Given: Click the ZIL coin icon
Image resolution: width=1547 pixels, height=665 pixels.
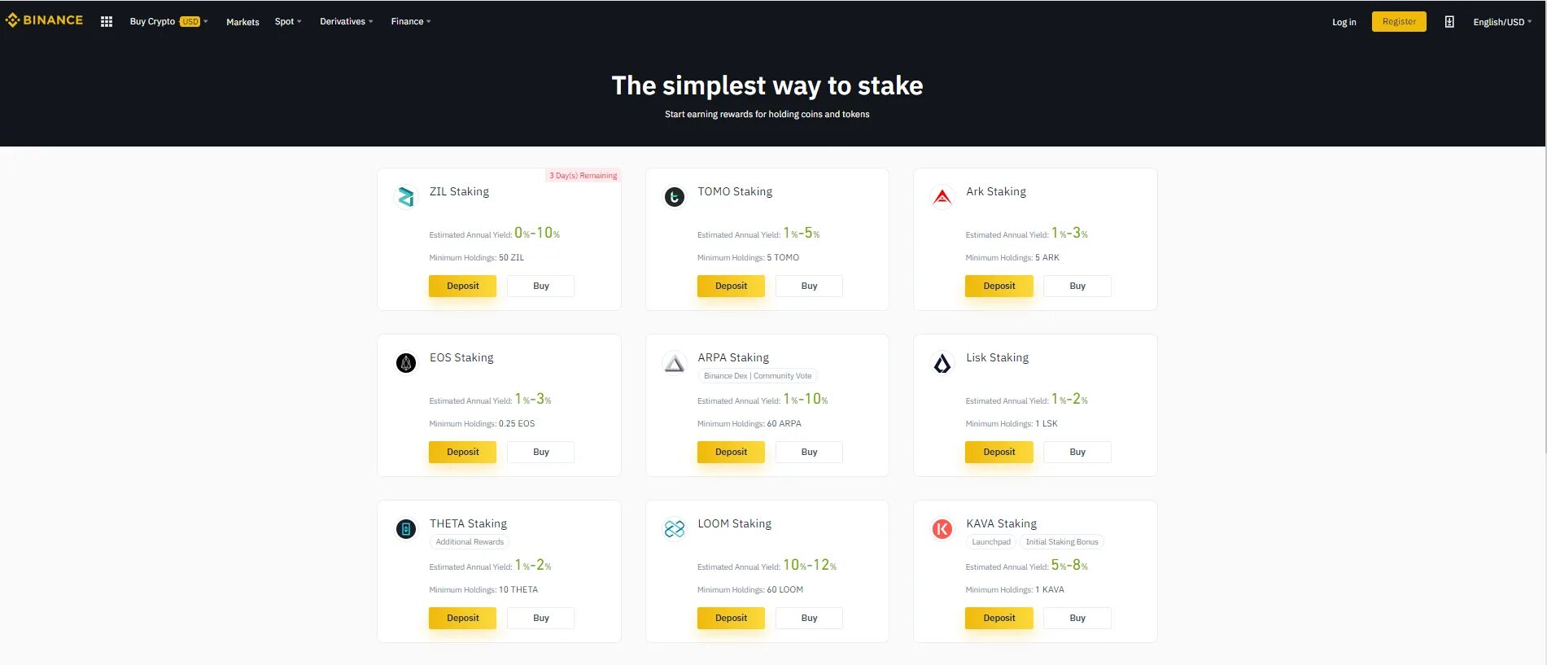Looking at the screenshot, I should click(406, 197).
